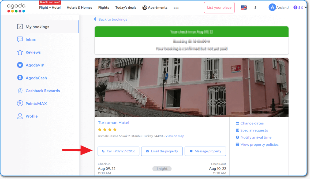Image resolution: width=310 pixels, height=179 pixels.
Task: Click the Cashback Rewards icon
Action: [x=20, y=91]
